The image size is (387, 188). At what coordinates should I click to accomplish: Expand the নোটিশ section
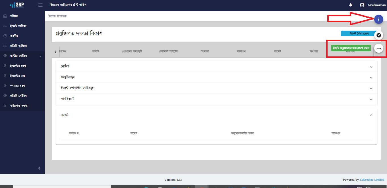coord(216,66)
